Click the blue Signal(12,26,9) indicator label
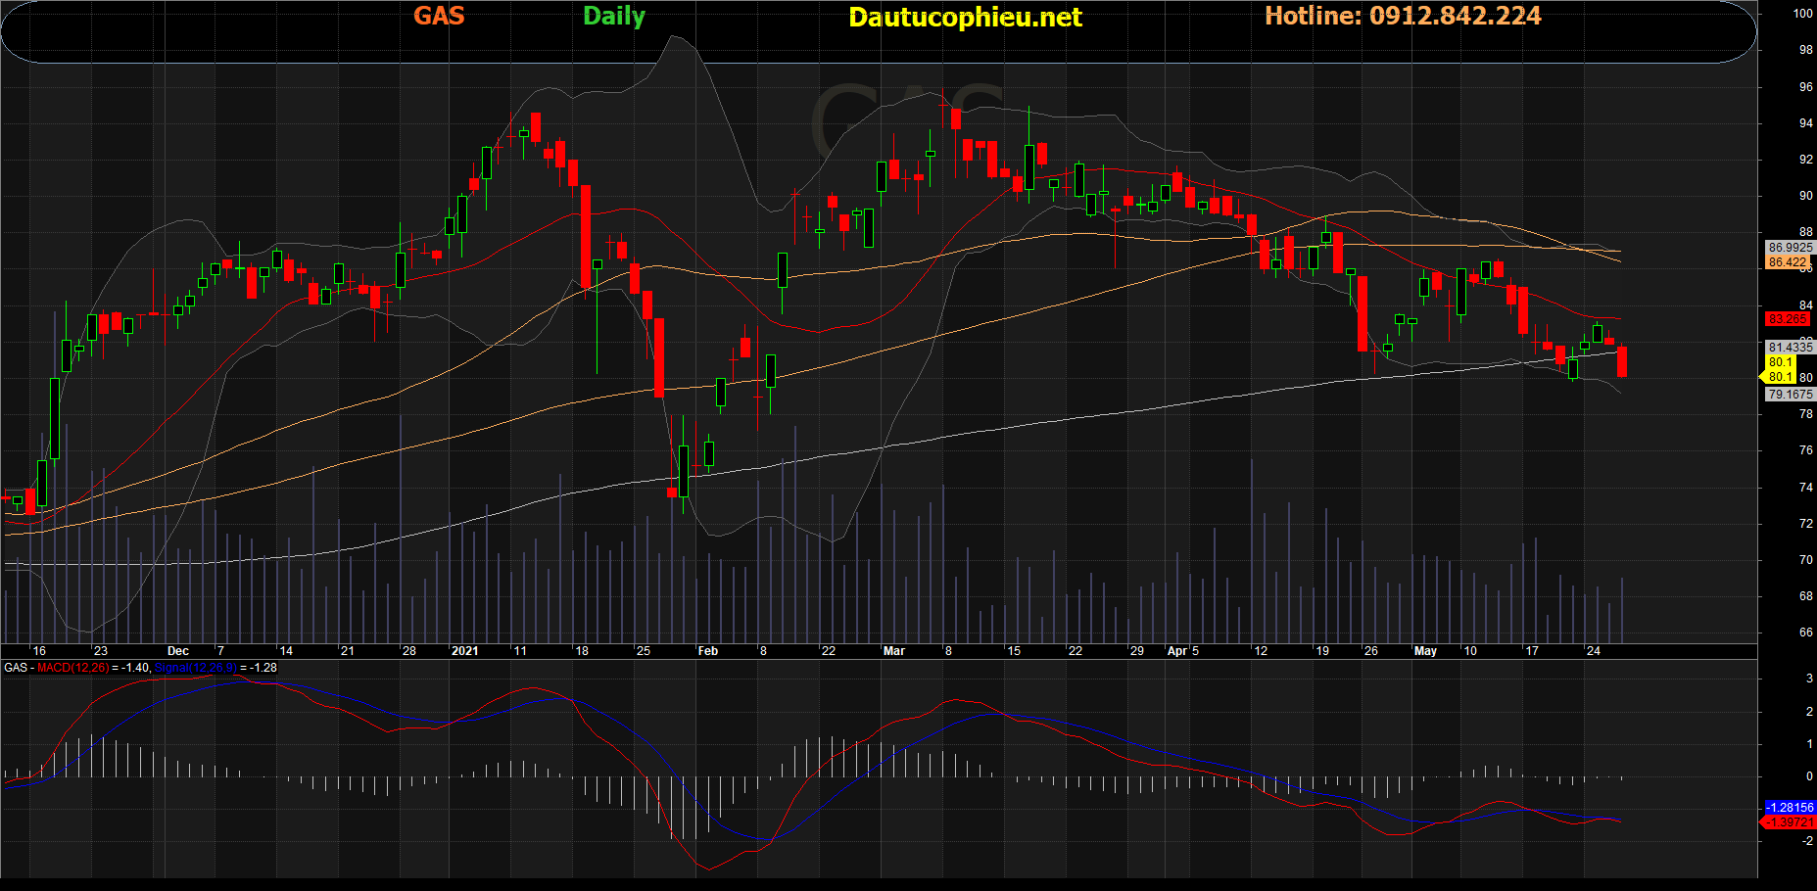Image resolution: width=1817 pixels, height=891 pixels. (x=196, y=668)
